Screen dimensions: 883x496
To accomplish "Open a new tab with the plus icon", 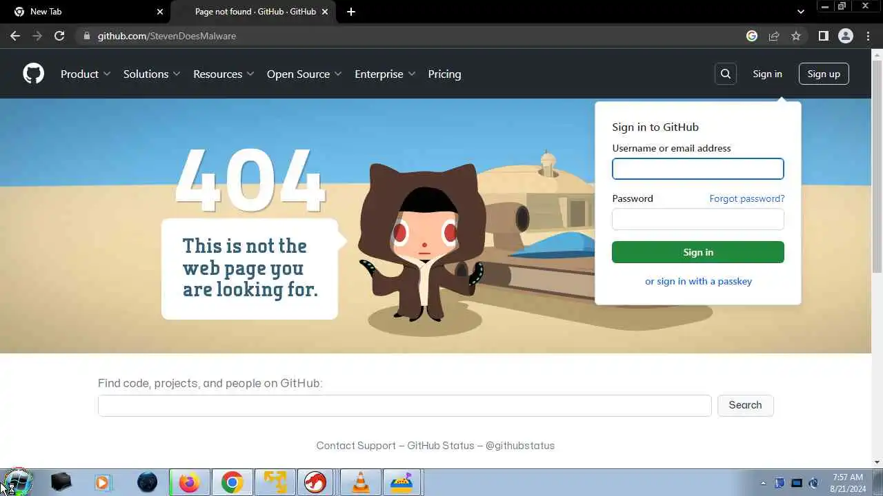I will (x=351, y=12).
